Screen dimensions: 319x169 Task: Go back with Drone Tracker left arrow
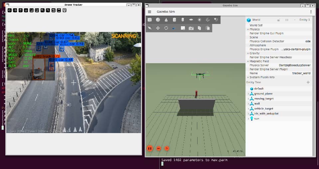10,10
